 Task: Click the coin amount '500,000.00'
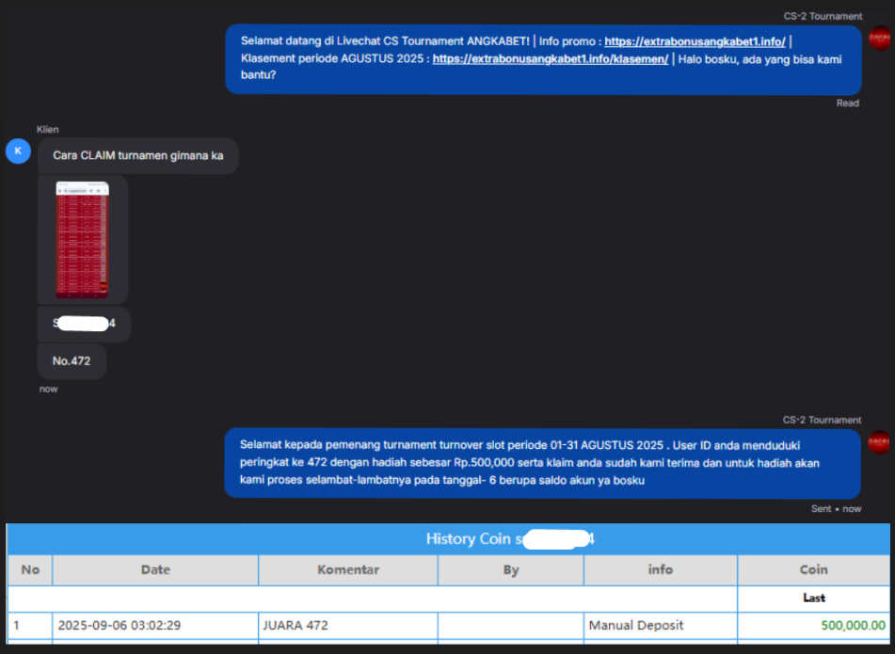[x=853, y=626]
